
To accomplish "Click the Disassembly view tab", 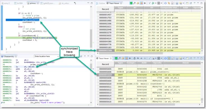I will tap(9, 56).
